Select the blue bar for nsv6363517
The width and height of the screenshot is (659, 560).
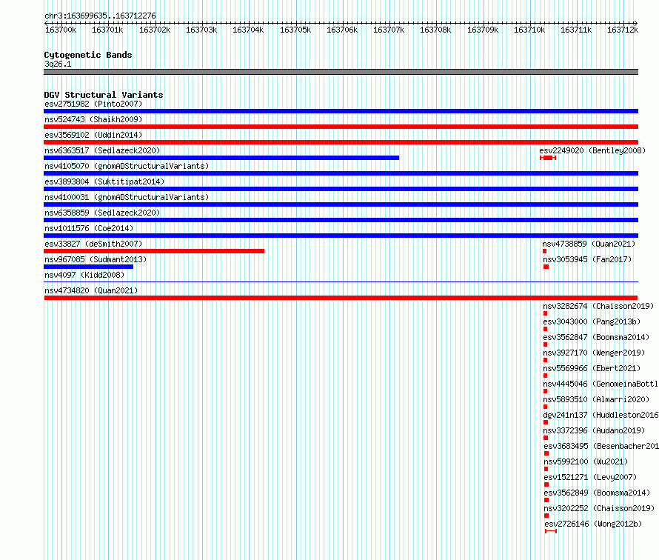coord(221,158)
